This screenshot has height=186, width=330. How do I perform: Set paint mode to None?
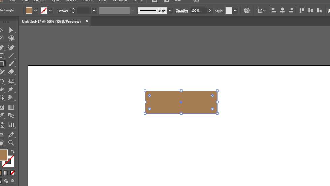(x=13, y=173)
